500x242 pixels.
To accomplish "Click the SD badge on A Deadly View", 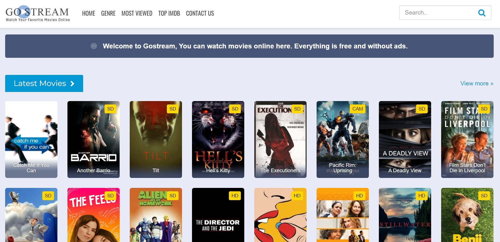I will [422, 109].
